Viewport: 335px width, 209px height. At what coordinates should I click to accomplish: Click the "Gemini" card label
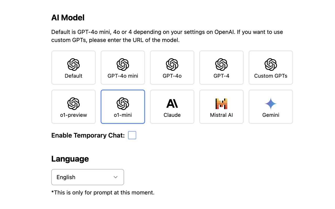271,115
